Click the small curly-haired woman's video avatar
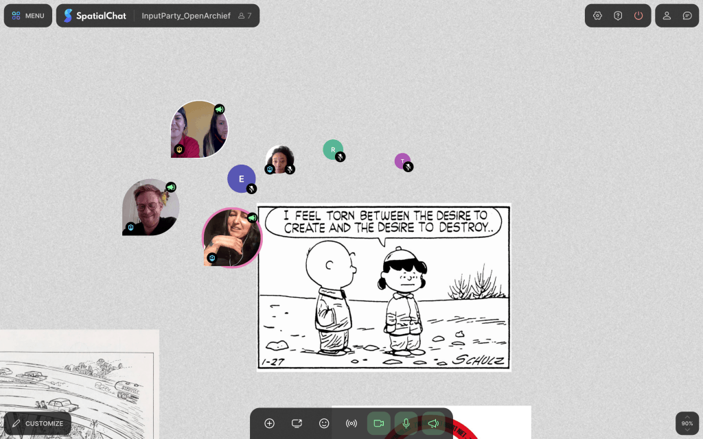The width and height of the screenshot is (703, 439). point(280,159)
